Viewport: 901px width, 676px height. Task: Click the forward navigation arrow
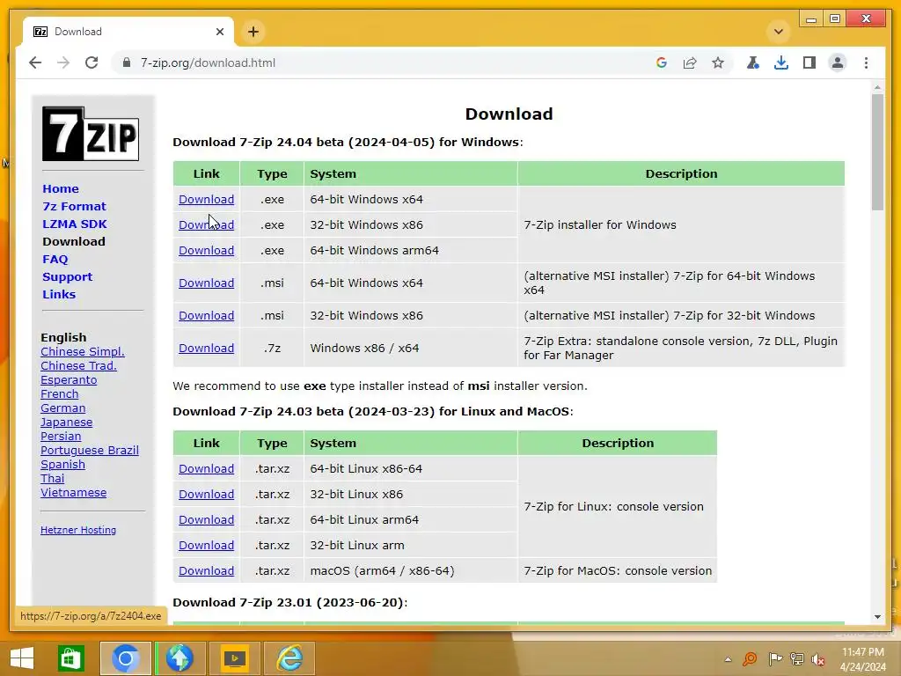coord(63,62)
